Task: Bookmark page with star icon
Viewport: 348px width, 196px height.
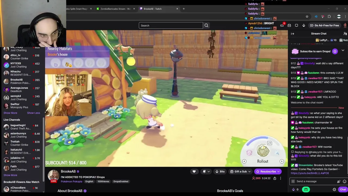Action: (x=307, y=17)
